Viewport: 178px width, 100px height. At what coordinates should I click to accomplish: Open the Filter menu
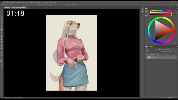(x=38, y=2)
